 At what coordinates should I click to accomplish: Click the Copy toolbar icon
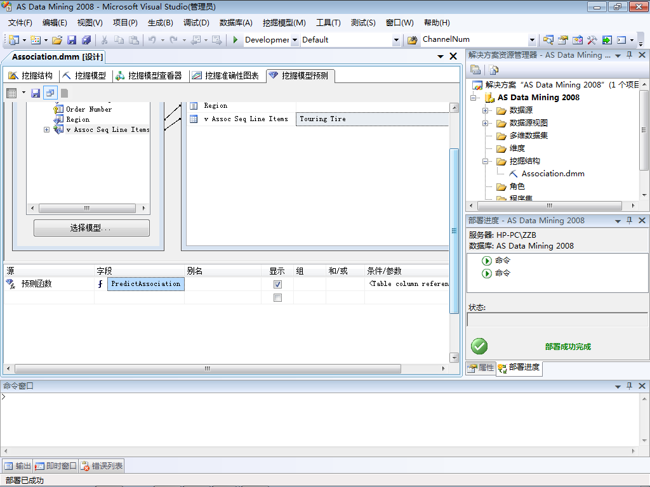[119, 40]
